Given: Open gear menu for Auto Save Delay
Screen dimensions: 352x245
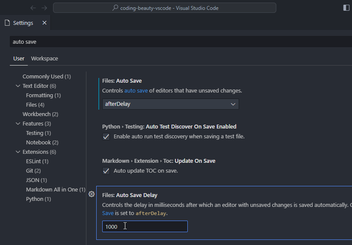Looking at the screenshot, I should point(92,194).
